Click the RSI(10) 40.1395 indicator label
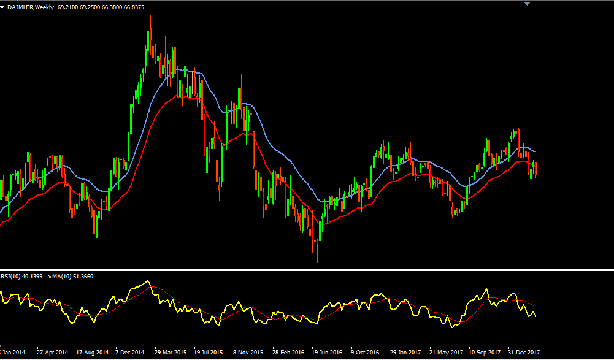The image size is (614, 360). click(x=21, y=277)
